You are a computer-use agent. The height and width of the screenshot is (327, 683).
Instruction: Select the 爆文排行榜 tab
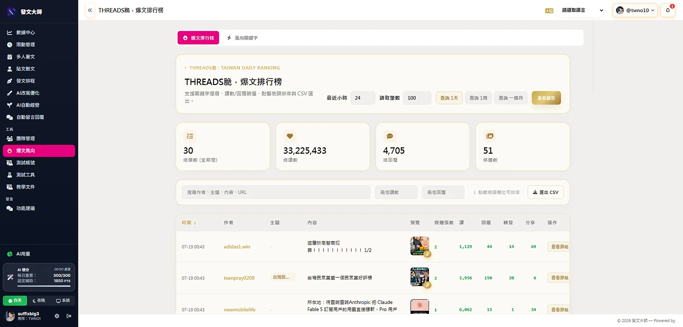point(198,38)
